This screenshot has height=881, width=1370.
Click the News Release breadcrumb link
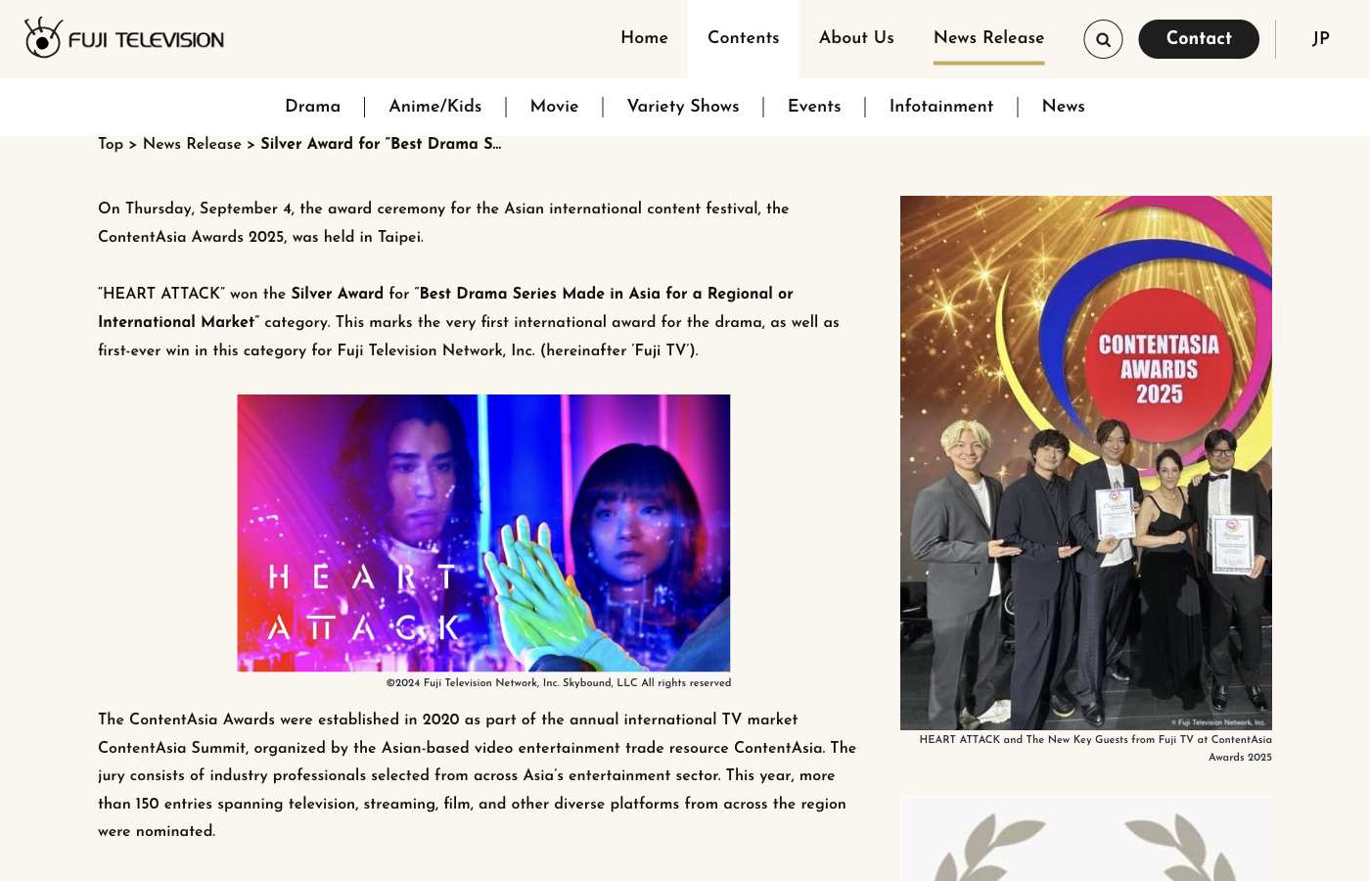[192, 144]
